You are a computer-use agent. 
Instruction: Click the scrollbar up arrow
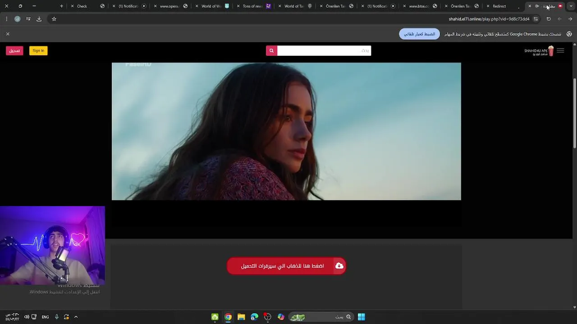tap(574, 45)
